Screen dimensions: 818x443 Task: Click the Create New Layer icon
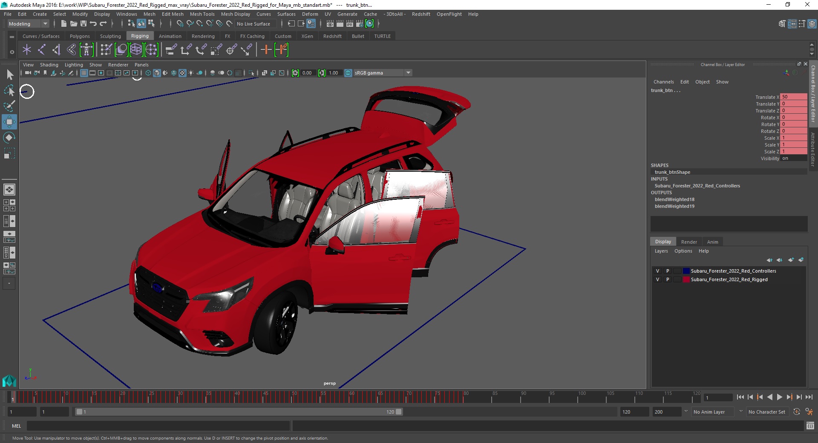[x=791, y=260]
